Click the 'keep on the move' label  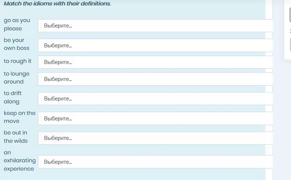click(x=19, y=117)
